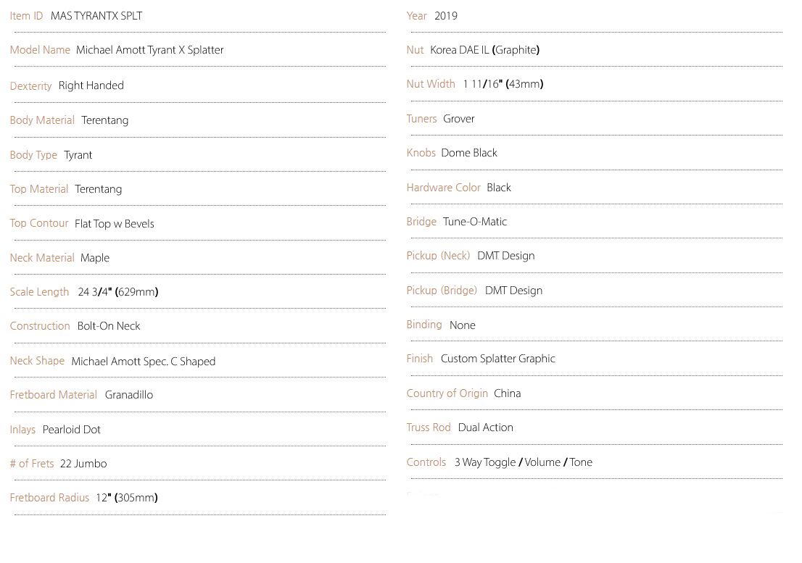
Task: Click the Fretboard Material value Granadillo
Action: pyautogui.click(x=129, y=395)
